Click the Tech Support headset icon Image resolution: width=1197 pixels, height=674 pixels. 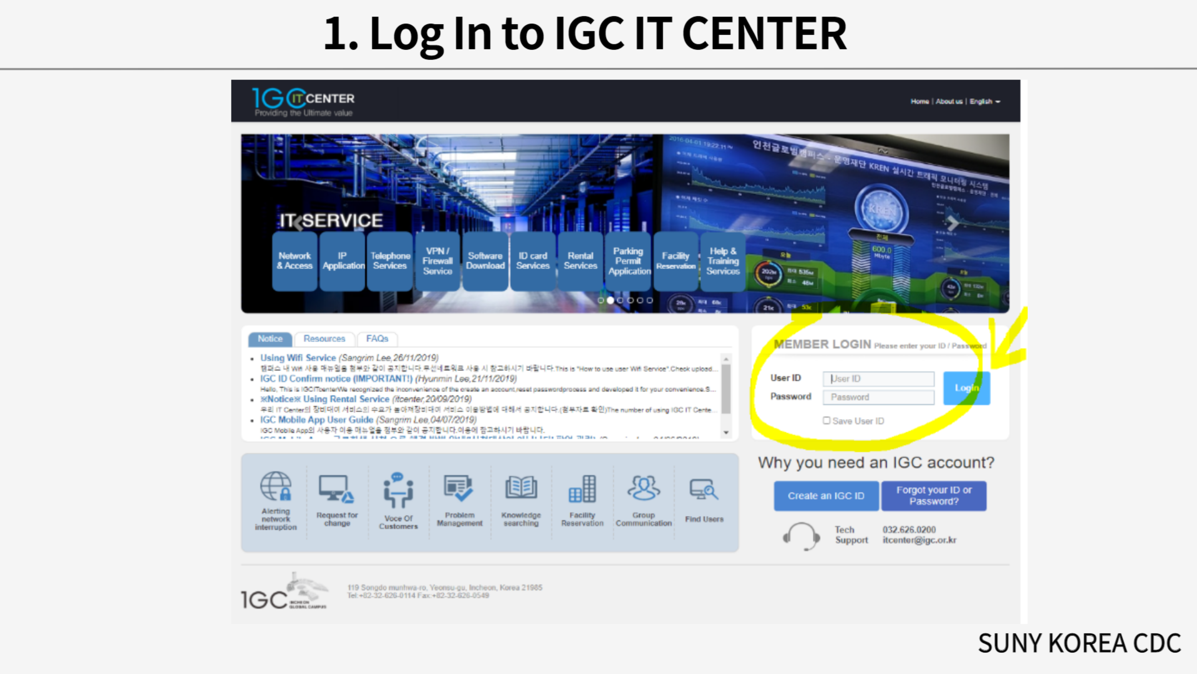point(802,536)
